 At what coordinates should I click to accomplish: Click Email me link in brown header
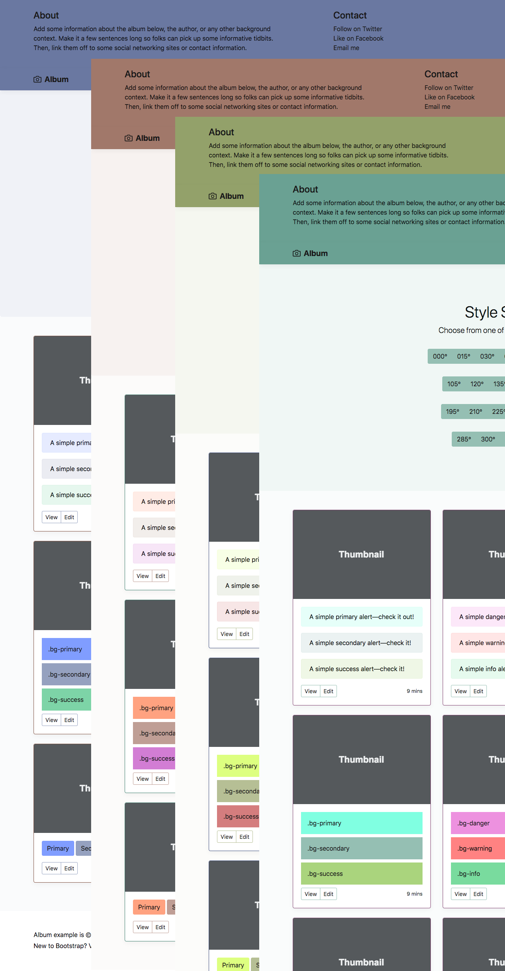pos(437,107)
